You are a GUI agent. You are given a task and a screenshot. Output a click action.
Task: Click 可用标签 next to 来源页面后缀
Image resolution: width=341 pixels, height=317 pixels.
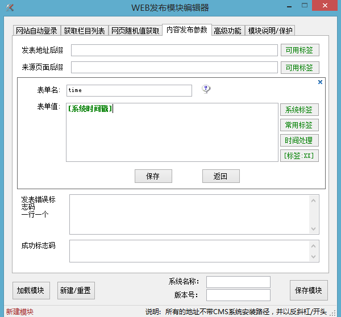(x=300, y=68)
